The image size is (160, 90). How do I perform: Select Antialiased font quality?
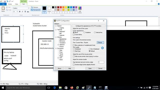[x=74, y=49]
